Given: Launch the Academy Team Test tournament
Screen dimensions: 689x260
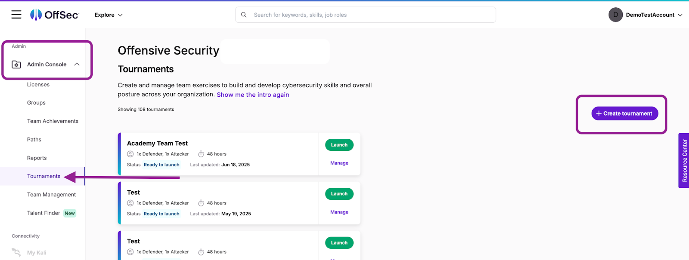Looking at the screenshot, I should [339, 145].
